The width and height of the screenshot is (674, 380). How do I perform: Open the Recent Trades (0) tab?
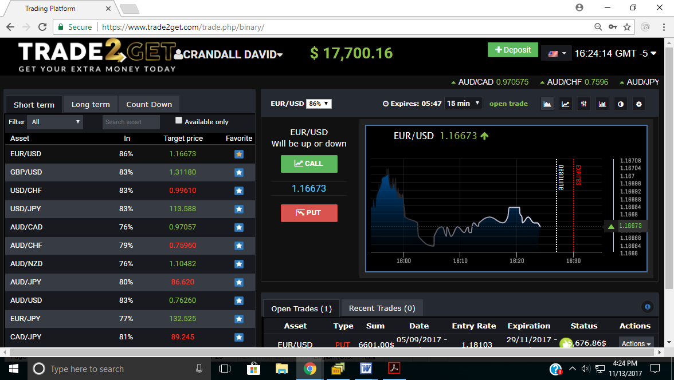[x=382, y=308]
